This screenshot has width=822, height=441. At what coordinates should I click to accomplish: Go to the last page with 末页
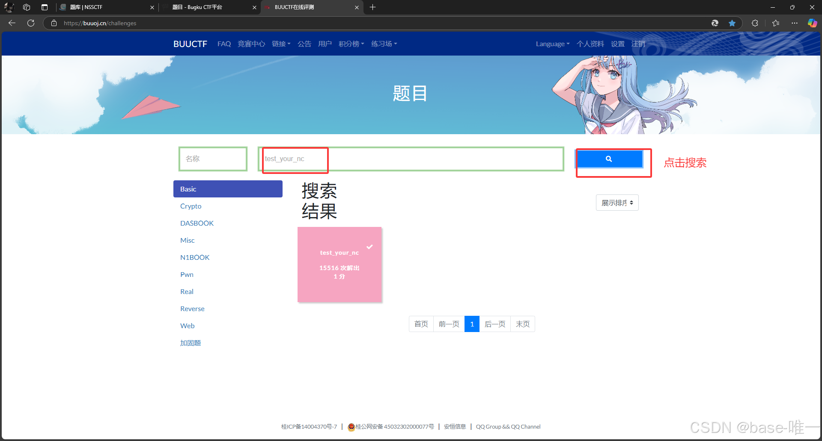522,324
